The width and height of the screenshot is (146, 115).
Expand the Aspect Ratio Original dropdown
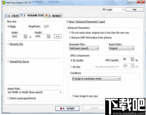pos(122,48)
